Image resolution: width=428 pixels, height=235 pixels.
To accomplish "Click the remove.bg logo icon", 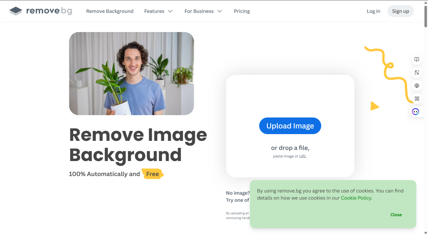I will [x=16, y=11].
